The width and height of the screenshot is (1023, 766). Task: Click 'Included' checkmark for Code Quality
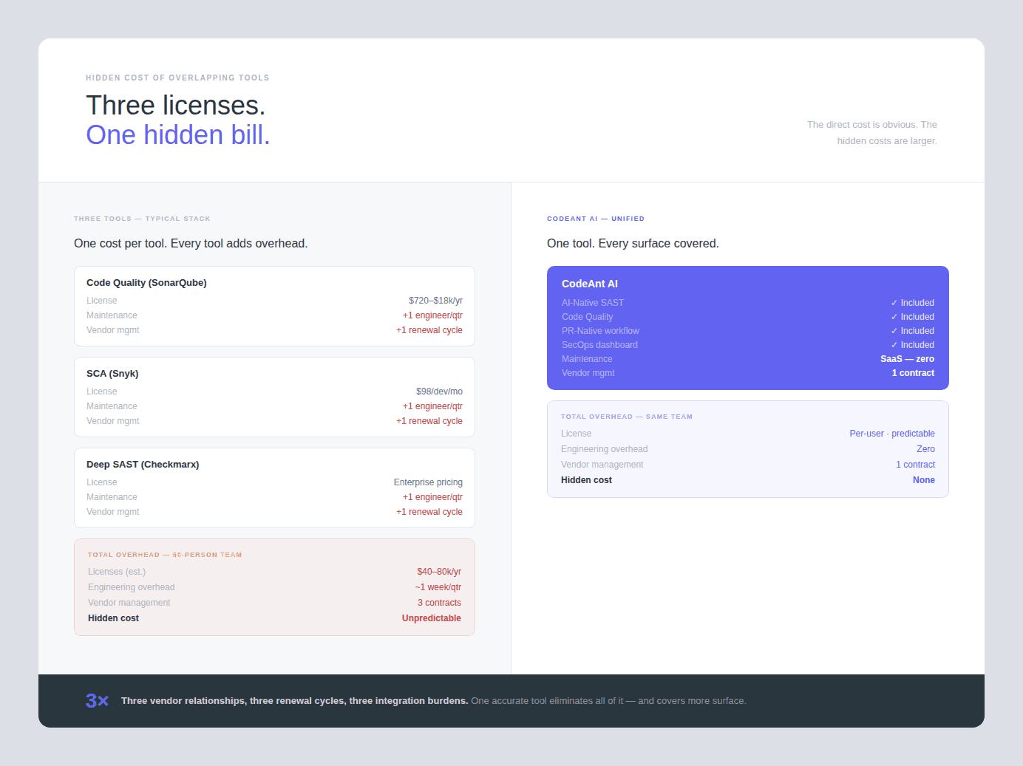912,317
